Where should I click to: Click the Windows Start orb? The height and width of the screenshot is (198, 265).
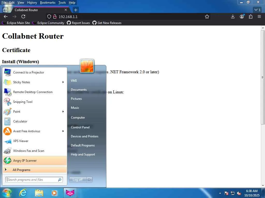[6, 193]
